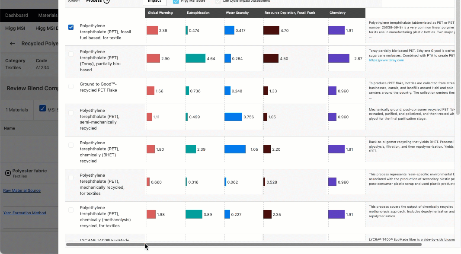Click the 'Name' column header in background table
Viewport: 461px width, 254px height.
[10, 128]
